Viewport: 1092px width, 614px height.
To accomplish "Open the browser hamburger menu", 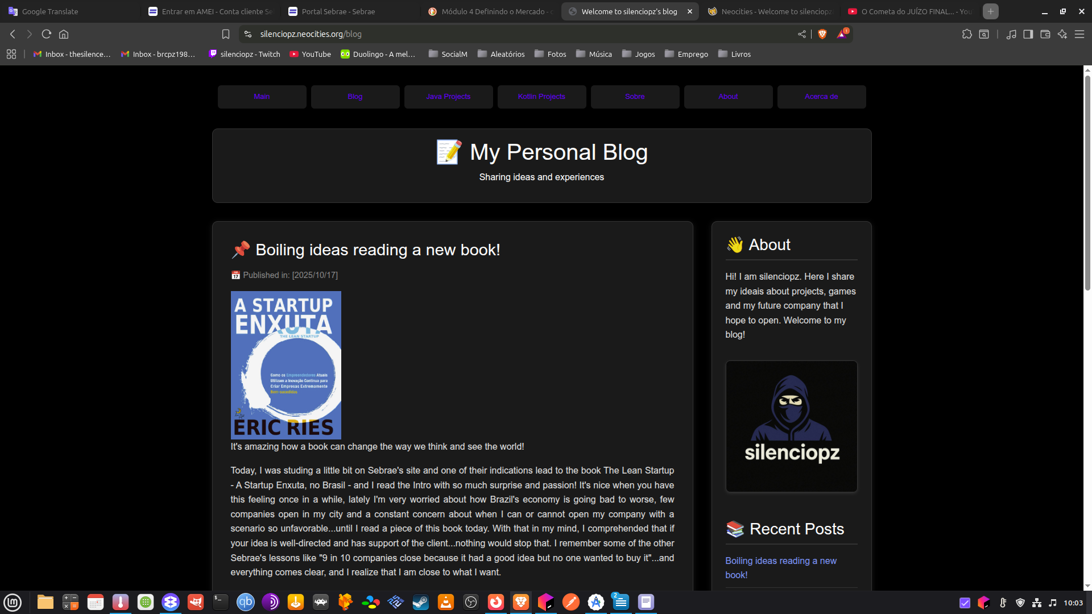I will pos(1079,34).
